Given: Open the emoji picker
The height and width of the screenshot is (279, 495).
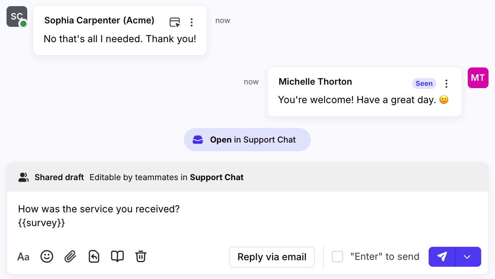Looking at the screenshot, I should tap(47, 256).
